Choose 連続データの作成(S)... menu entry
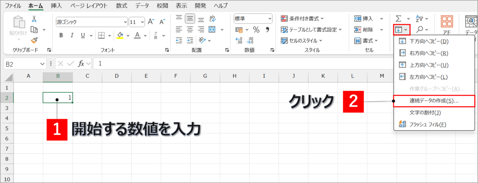The width and height of the screenshot is (478, 183). coord(434,101)
